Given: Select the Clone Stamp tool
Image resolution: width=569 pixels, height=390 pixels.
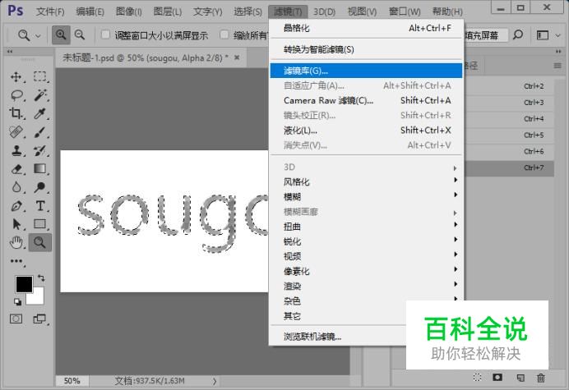Looking at the screenshot, I should coord(16,150).
